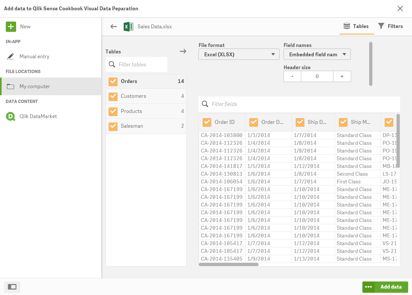Uncheck the Ship M... field checkbox
The height and width of the screenshot is (295, 412).
[x=343, y=122]
